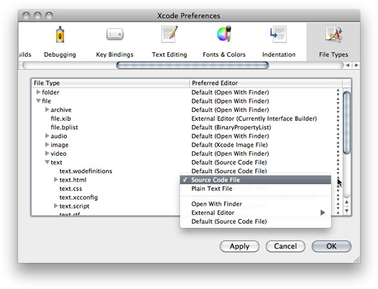Click "Default (Xcode Image File)" editor cell

point(229,145)
